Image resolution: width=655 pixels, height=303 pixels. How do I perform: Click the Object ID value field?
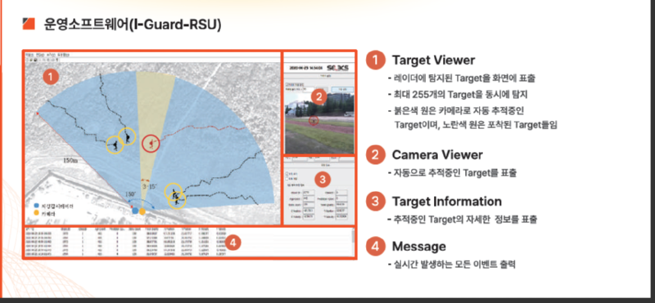coord(309,193)
